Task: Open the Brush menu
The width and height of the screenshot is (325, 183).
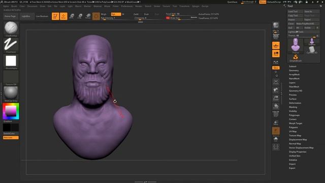Action: [x=14, y=6]
